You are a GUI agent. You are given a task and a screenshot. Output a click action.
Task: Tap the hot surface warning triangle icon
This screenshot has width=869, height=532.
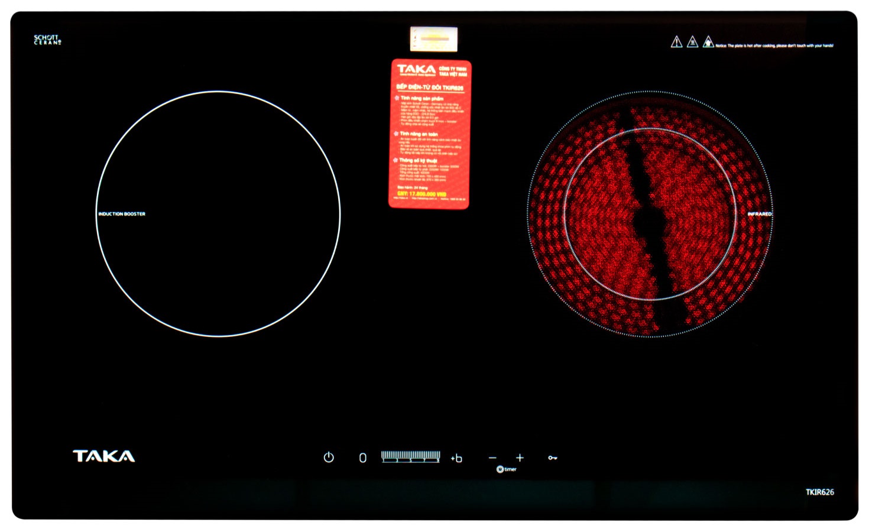(693, 42)
